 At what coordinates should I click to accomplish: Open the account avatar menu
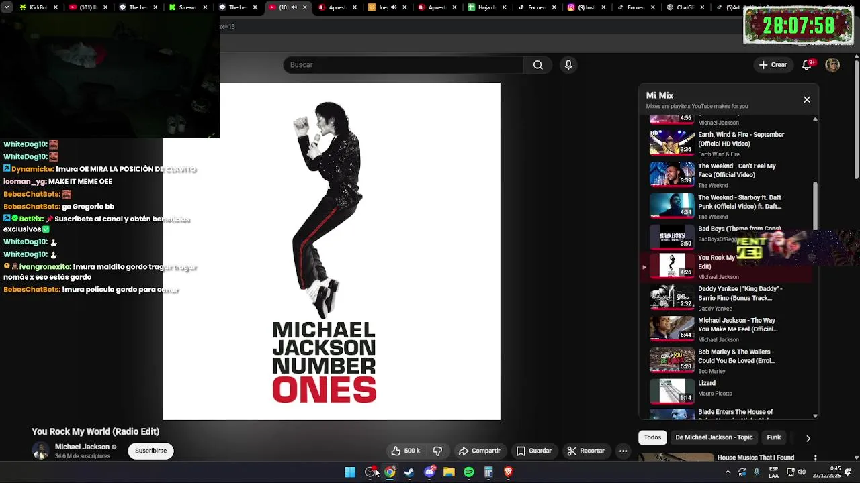pos(832,65)
